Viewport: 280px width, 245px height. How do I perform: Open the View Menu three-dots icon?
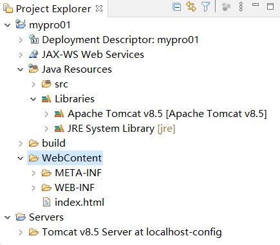pos(241,6)
